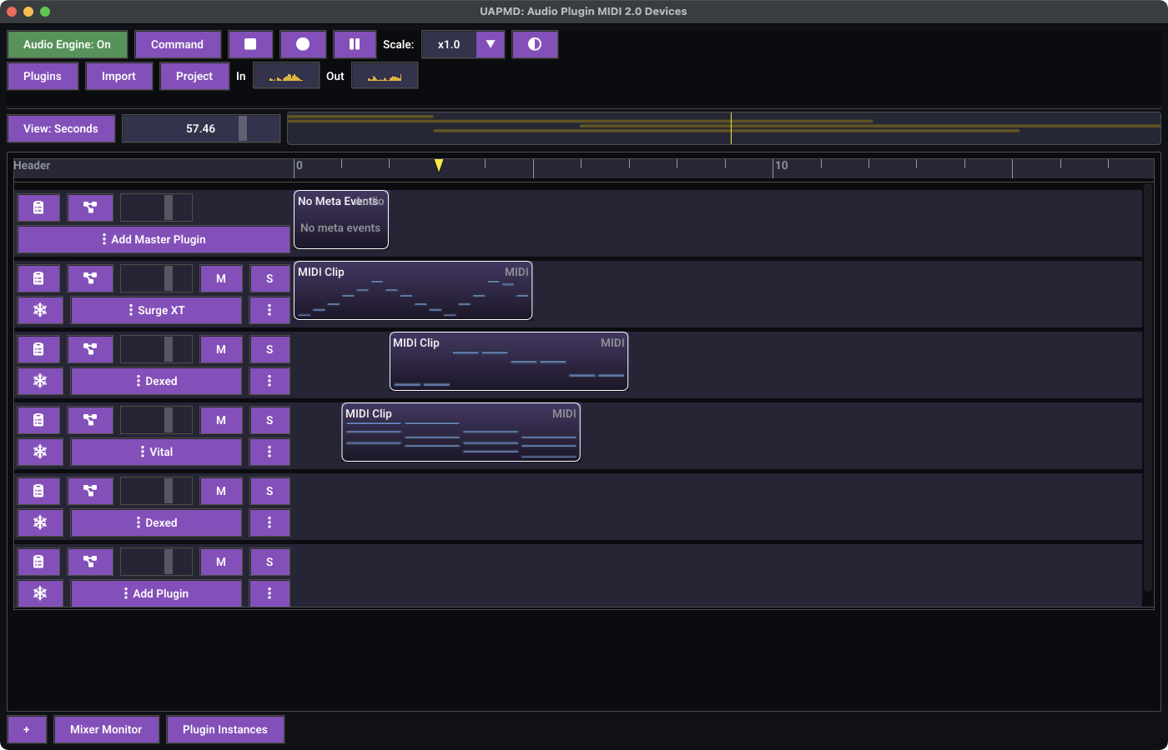Open the Vital plugin selector

click(x=156, y=452)
